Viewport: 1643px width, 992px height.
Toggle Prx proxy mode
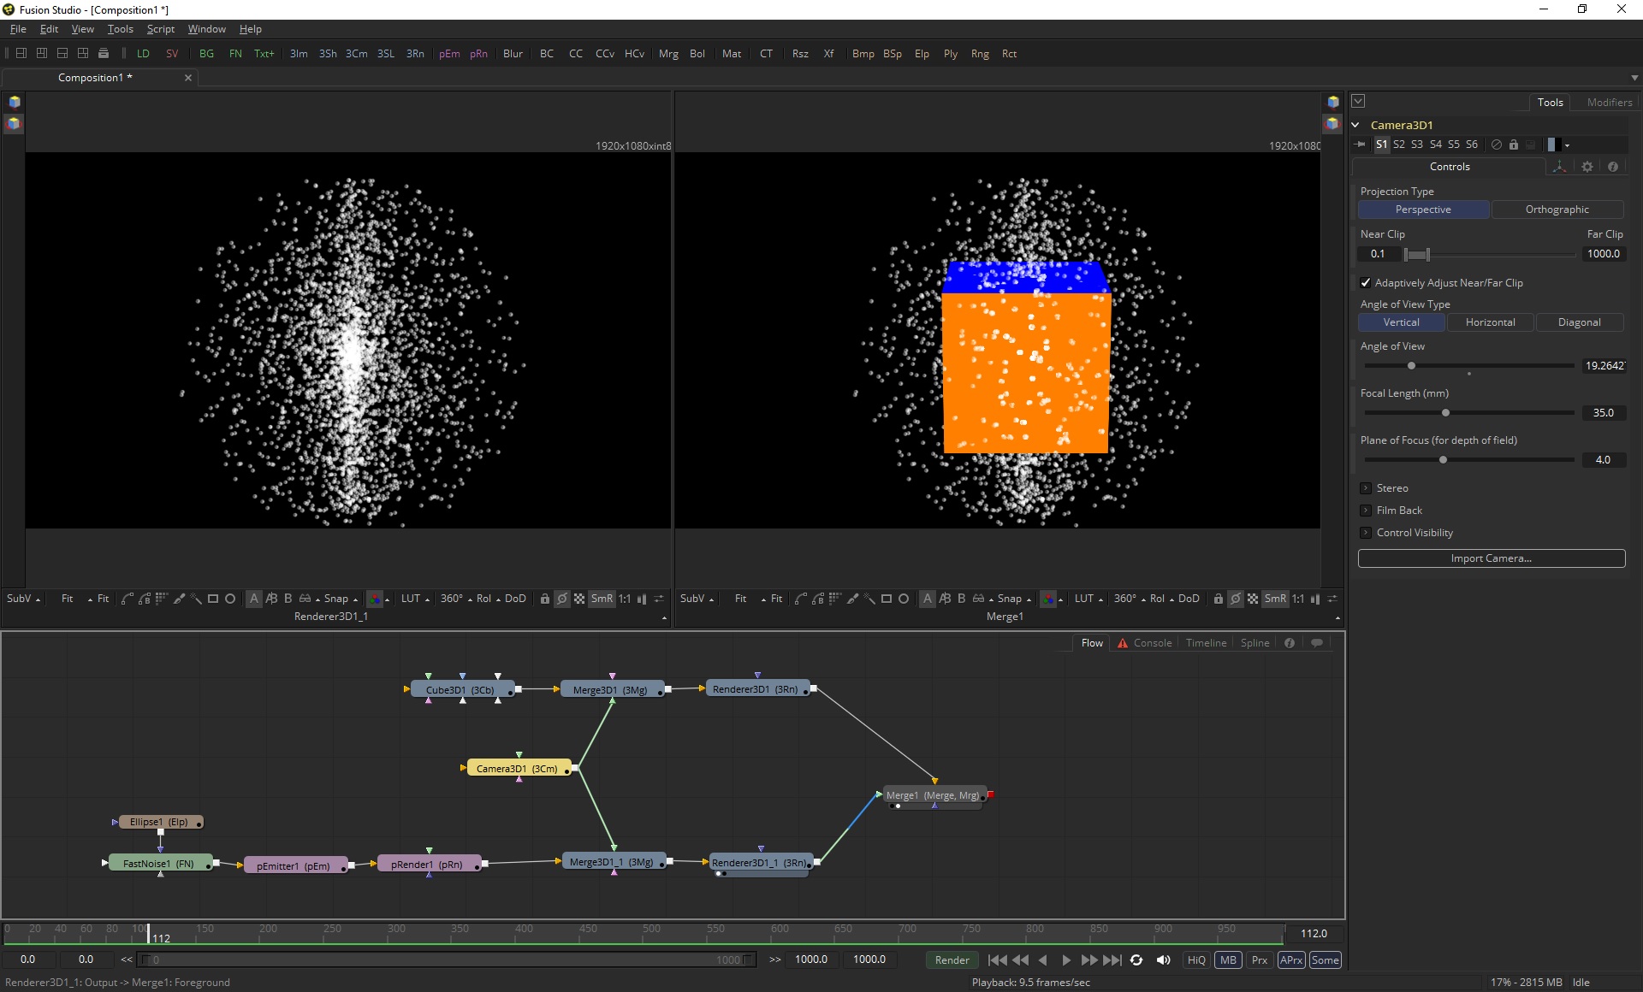pos(1260,960)
